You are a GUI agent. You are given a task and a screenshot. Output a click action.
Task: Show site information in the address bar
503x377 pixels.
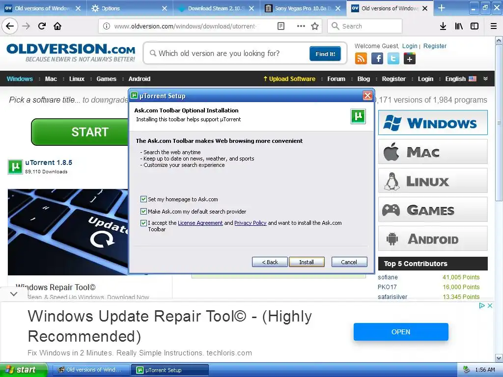pos(106,26)
